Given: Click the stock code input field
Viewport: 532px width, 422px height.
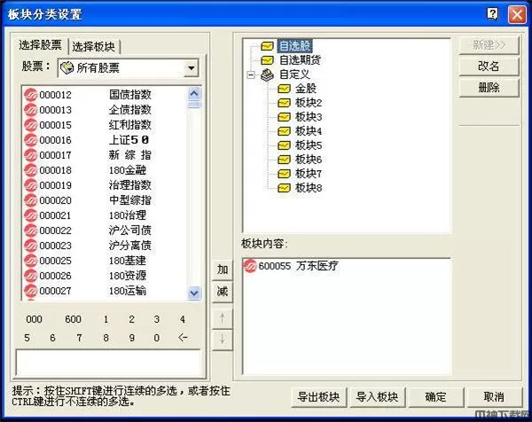Looking at the screenshot, I should tap(108, 363).
